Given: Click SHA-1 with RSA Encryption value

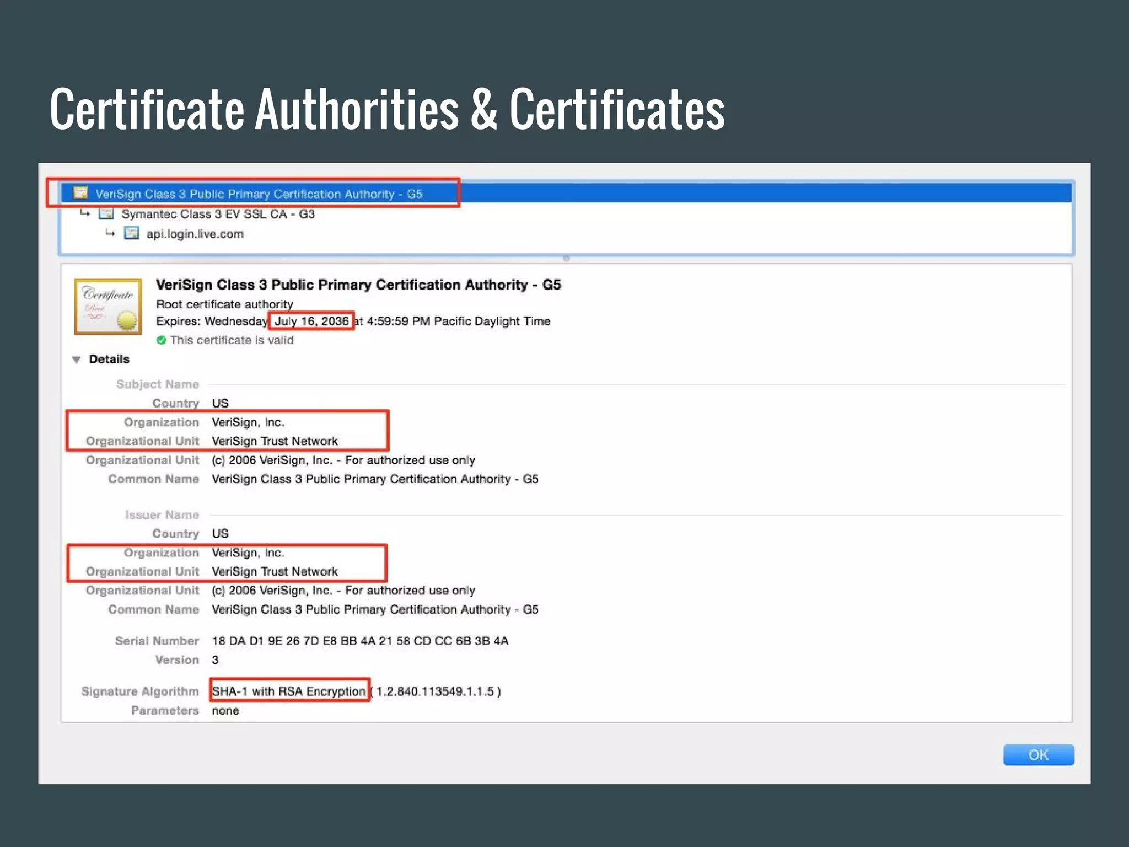Looking at the screenshot, I should pos(289,691).
